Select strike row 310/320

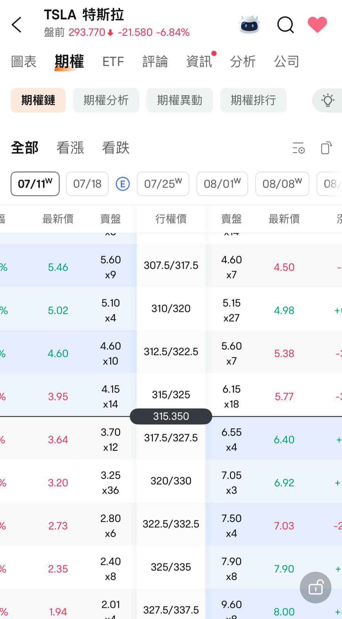[x=171, y=309]
